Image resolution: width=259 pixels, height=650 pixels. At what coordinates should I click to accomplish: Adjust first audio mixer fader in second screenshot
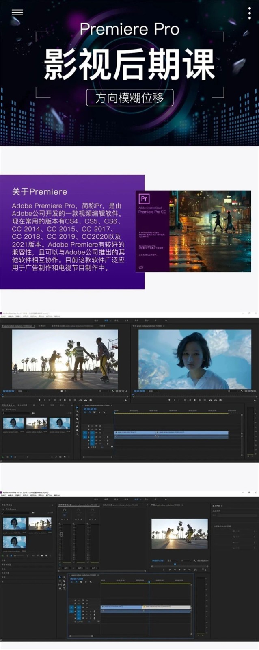click(61, 534)
